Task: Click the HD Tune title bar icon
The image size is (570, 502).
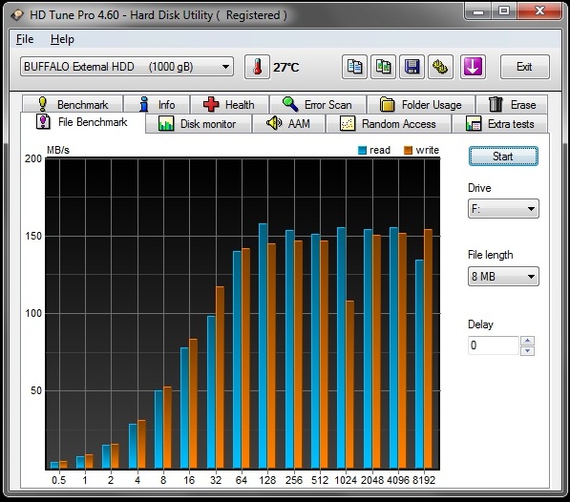Action: pos(17,15)
